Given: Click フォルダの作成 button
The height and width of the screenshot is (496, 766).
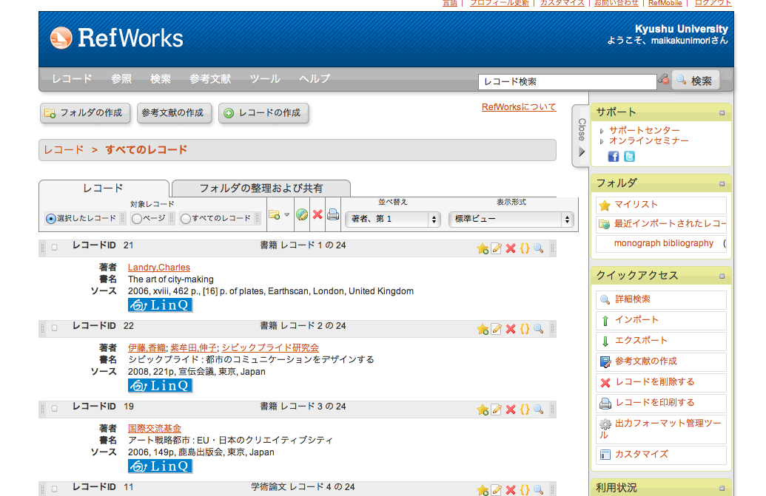Looking at the screenshot, I should coord(85,113).
